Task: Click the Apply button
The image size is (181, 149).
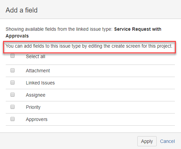Action: point(147,141)
